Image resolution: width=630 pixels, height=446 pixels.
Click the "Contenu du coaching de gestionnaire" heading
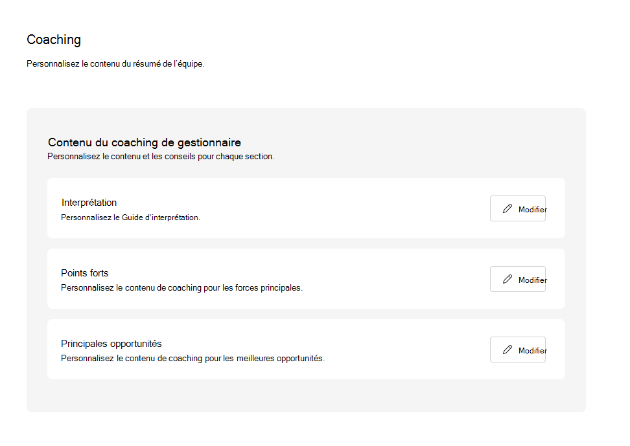(145, 142)
